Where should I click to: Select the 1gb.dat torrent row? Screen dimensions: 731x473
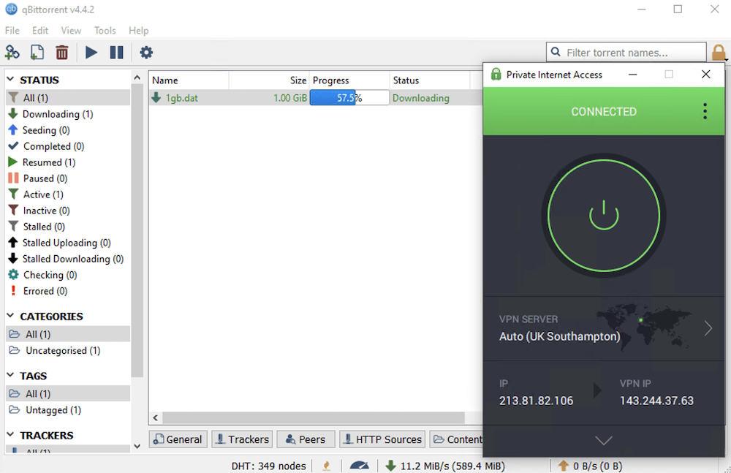(316, 97)
